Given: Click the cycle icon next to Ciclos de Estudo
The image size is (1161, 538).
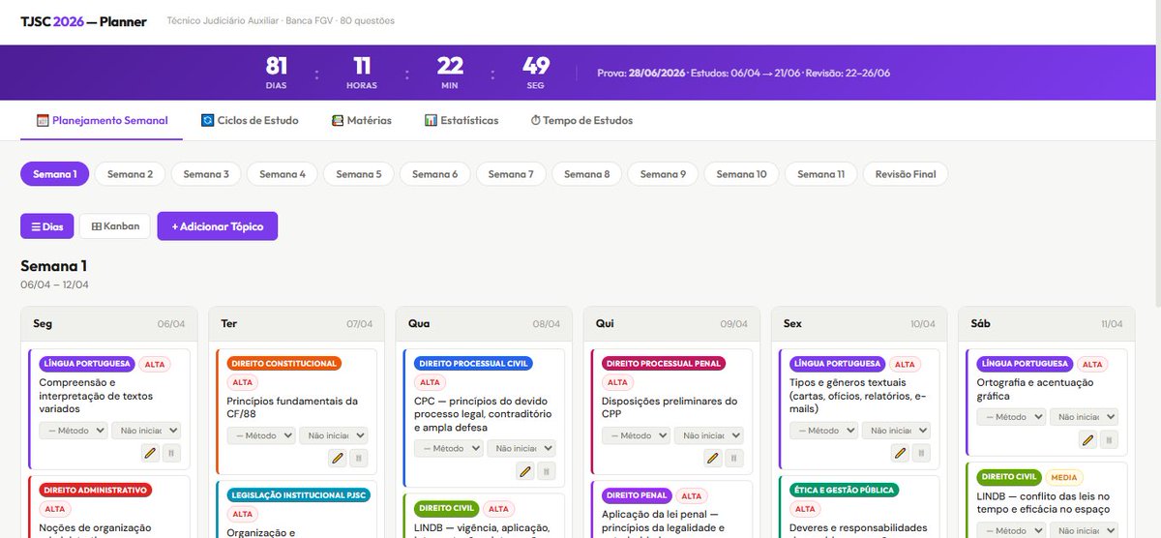Looking at the screenshot, I should pos(207,121).
